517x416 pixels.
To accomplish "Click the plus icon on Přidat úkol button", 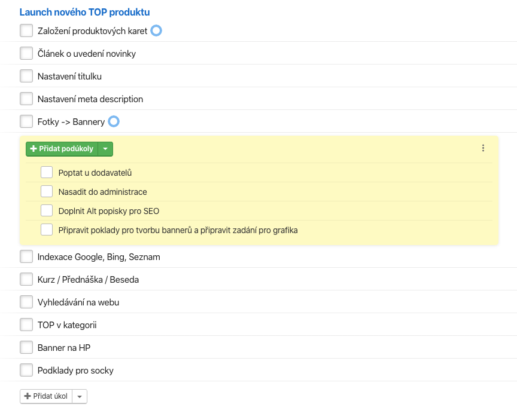I will [28, 396].
